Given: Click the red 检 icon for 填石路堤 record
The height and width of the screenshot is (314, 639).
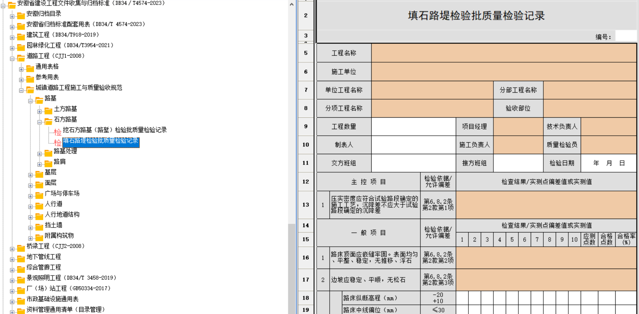Looking at the screenshot, I should [x=57, y=142].
